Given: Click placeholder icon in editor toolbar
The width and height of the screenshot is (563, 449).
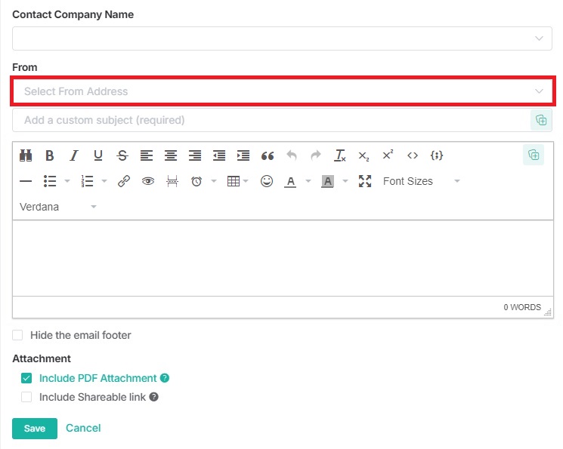Looking at the screenshot, I should 534,155.
